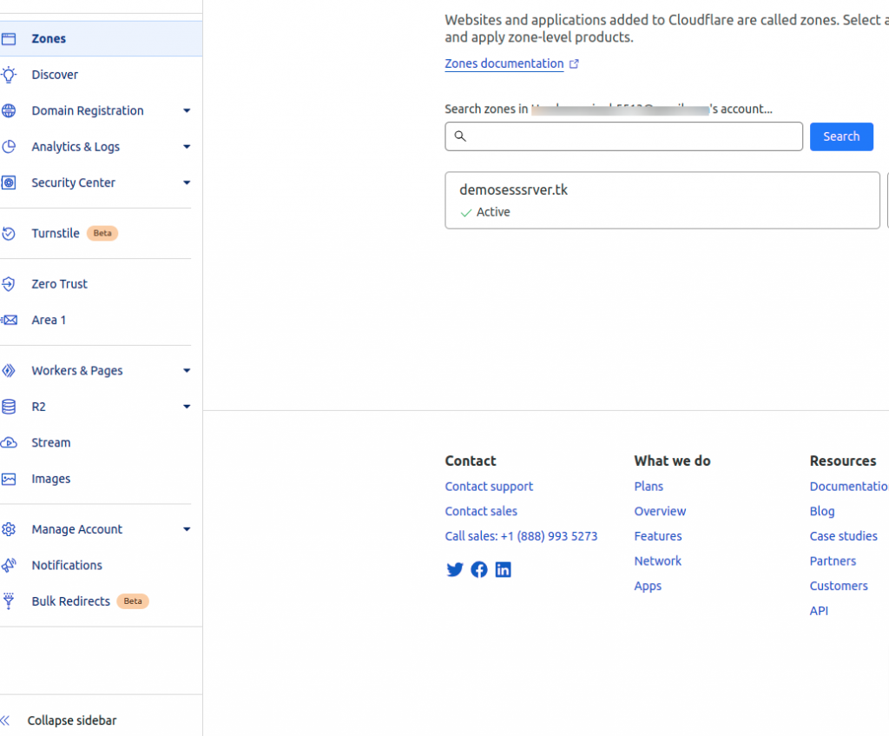Viewport: 889px width, 736px height.
Task: Open Overview footer link
Action: (x=660, y=511)
